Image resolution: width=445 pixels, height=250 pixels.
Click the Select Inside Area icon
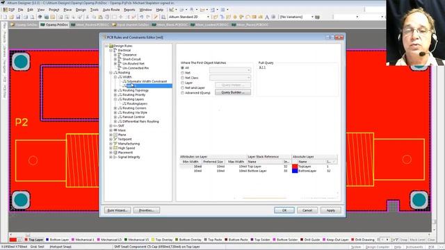pos(114,17)
